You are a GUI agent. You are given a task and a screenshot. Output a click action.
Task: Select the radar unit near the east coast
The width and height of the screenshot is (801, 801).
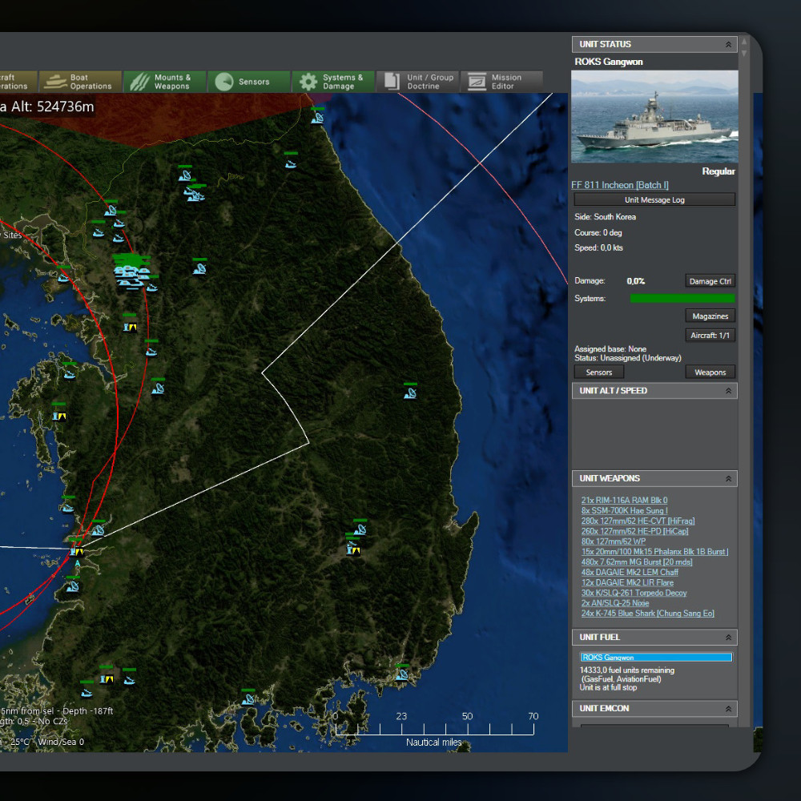pos(410,392)
